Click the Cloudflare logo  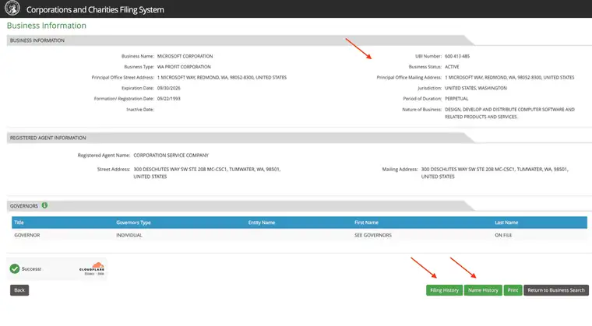[92, 268]
